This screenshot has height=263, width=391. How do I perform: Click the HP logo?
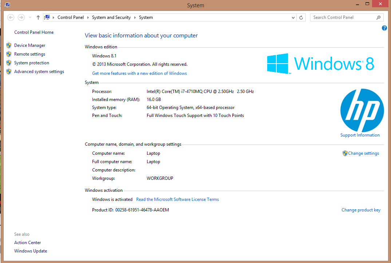tap(362, 110)
